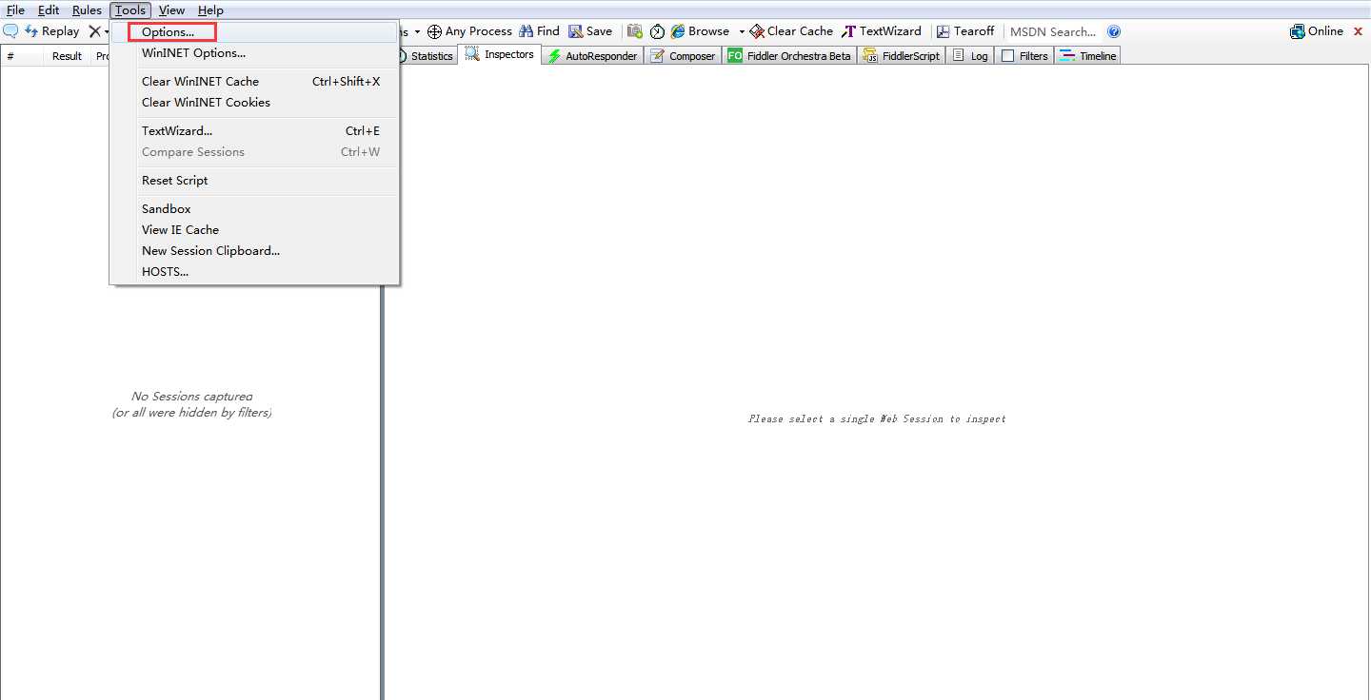The height and width of the screenshot is (700, 1371).
Task: Switch to the Statistics tab
Action: coord(428,56)
